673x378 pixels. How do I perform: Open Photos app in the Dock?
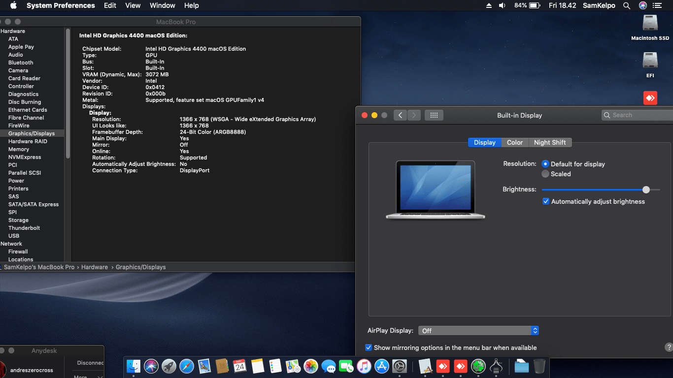click(x=311, y=366)
